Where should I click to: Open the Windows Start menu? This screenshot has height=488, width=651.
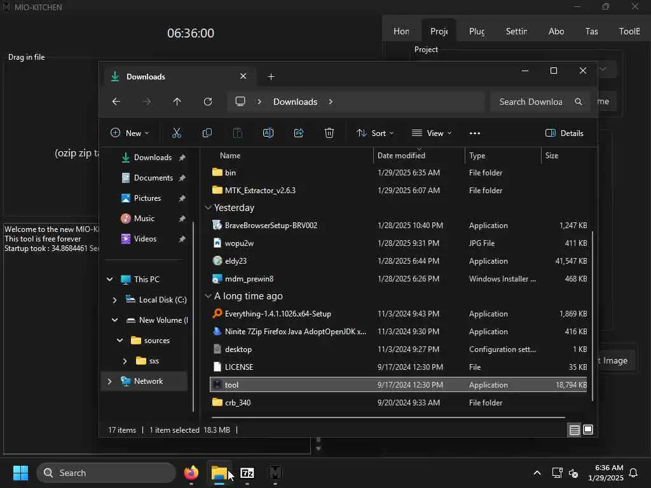coord(20,473)
